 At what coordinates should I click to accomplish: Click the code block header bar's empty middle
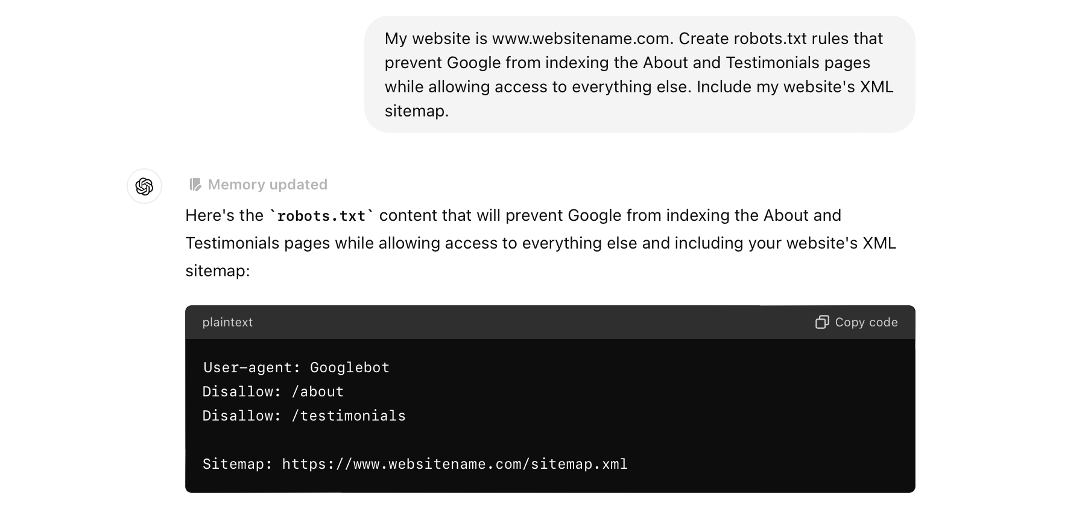[x=531, y=322]
